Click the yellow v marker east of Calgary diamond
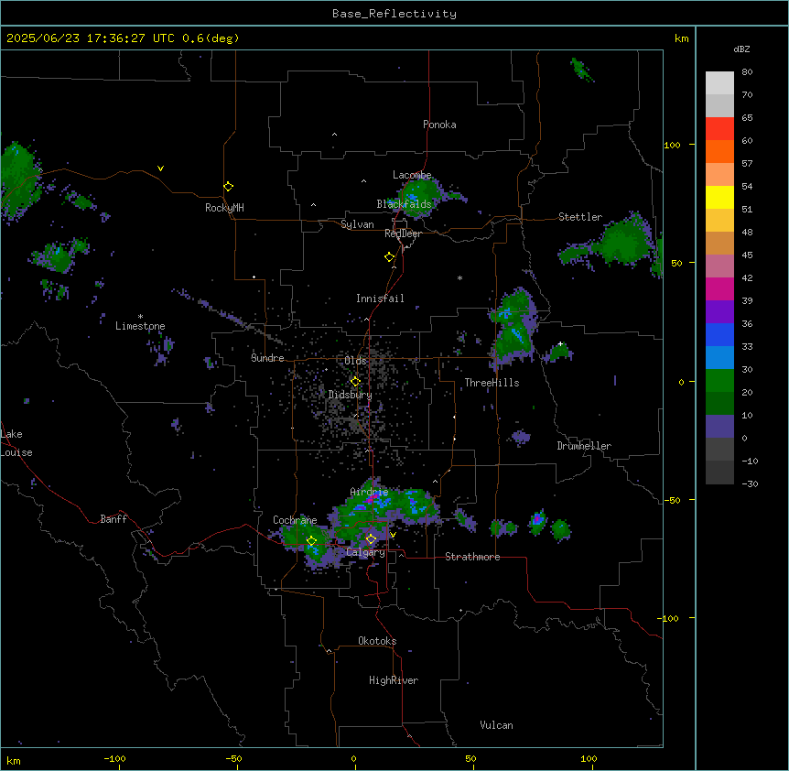 tap(393, 535)
